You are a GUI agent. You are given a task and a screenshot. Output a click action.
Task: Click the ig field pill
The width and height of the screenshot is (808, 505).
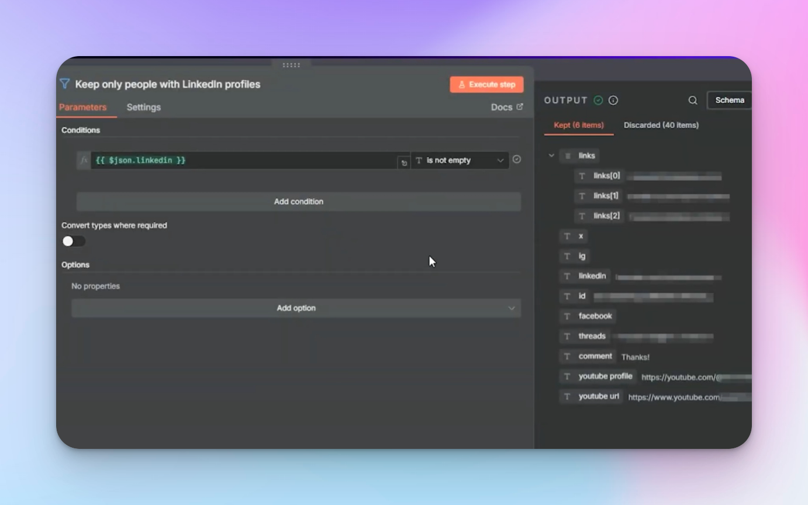pyautogui.click(x=575, y=256)
